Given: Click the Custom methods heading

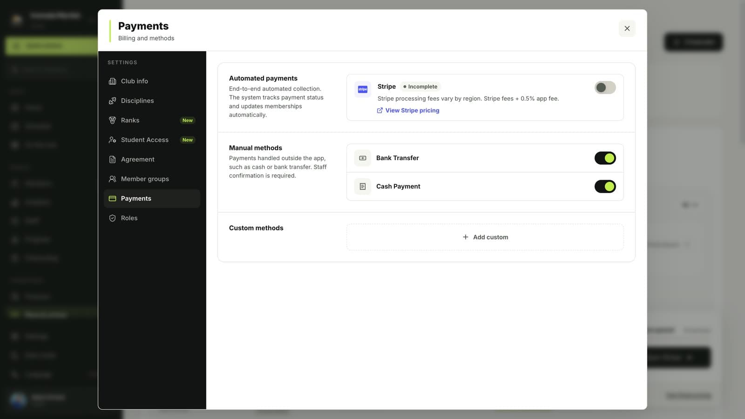Looking at the screenshot, I should pos(256,228).
